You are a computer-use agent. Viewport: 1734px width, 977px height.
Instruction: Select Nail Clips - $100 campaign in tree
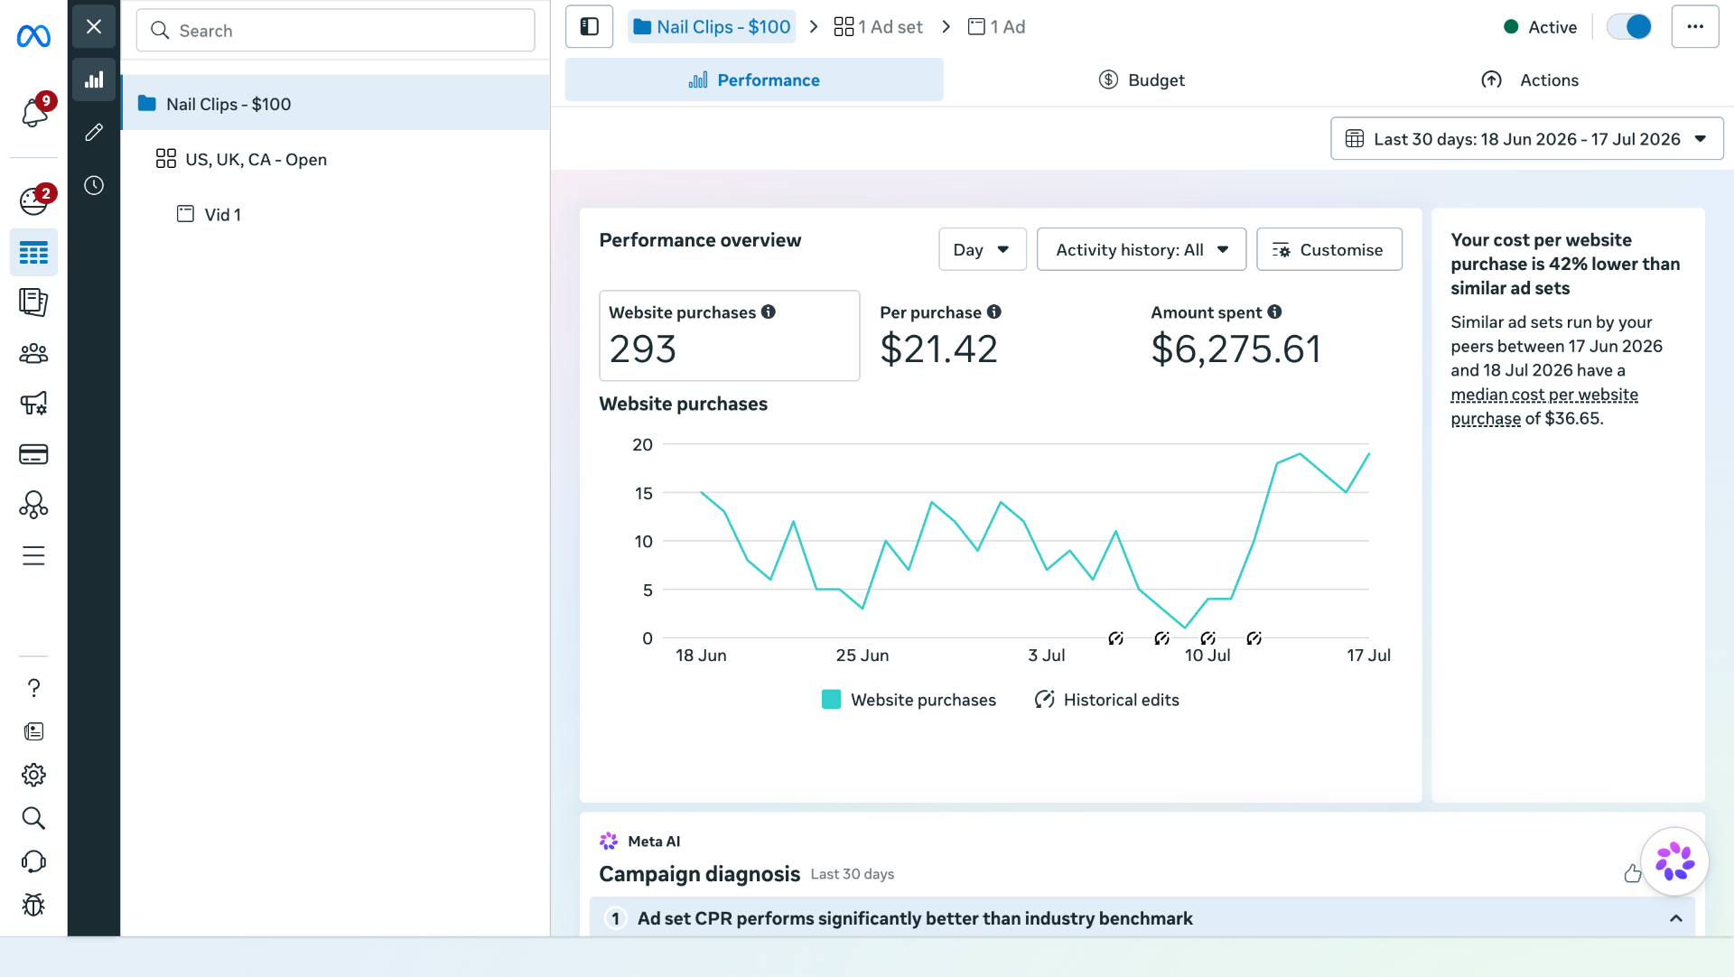tap(335, 103)
